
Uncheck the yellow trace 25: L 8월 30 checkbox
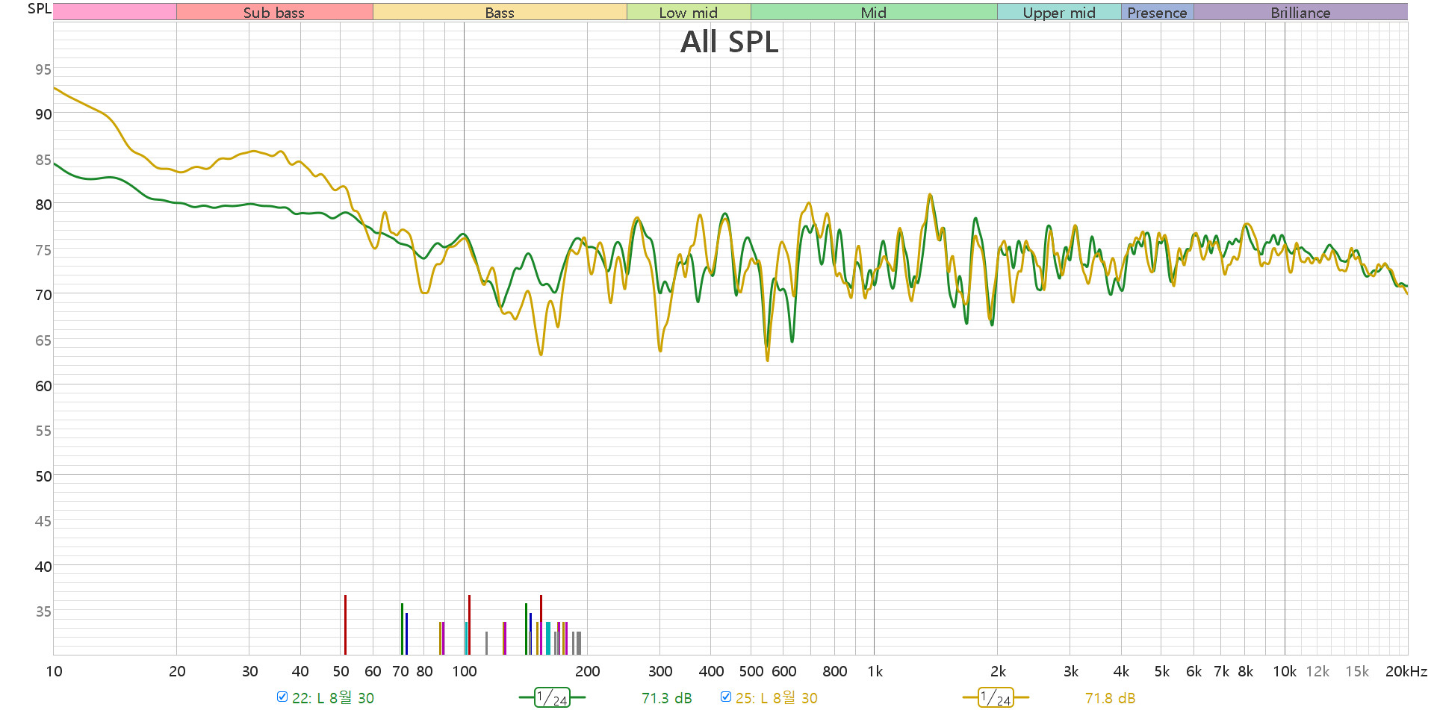tap(726, 697)
